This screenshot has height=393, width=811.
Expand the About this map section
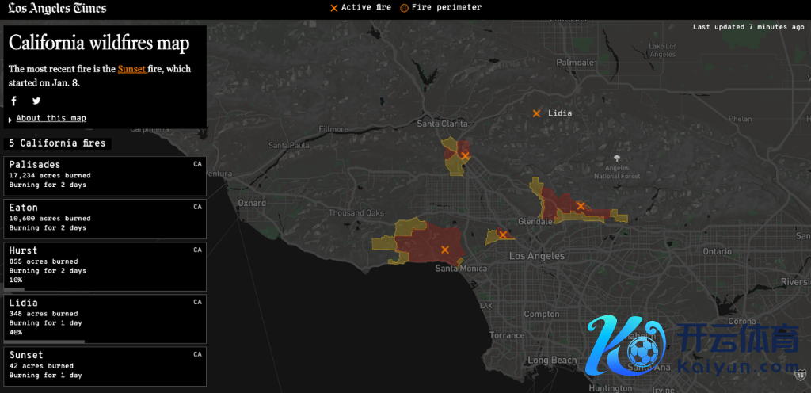point(51,118)
